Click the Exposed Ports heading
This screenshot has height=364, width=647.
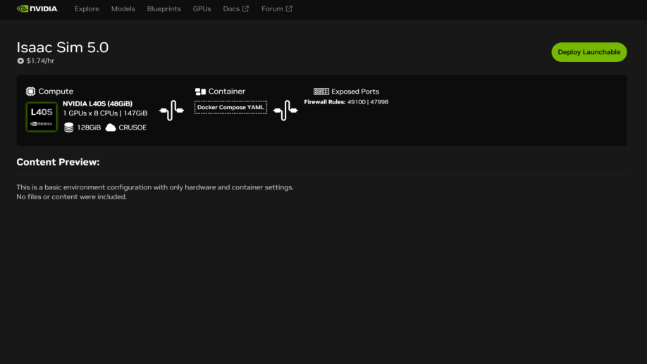(355, 91)
